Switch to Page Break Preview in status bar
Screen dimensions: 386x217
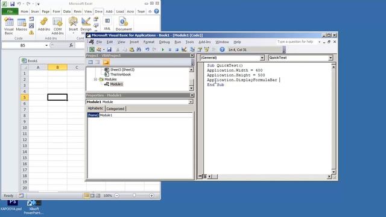click(98, 195)
